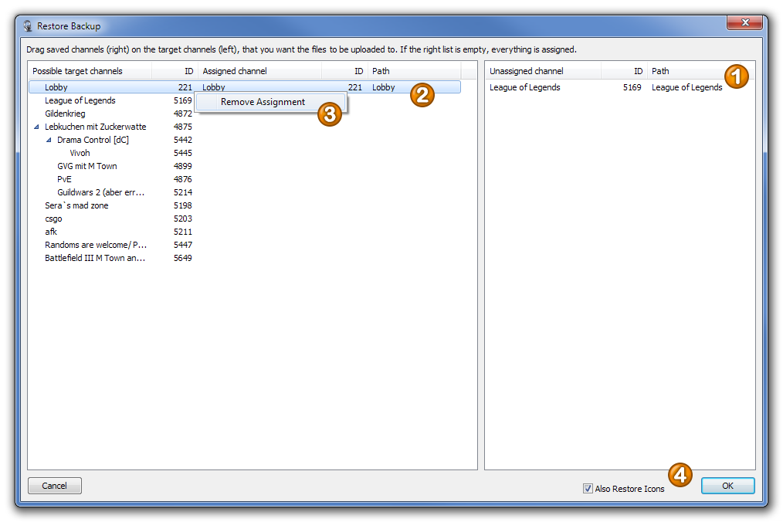Sort by Assigned channel column header

tap(259, 71)
